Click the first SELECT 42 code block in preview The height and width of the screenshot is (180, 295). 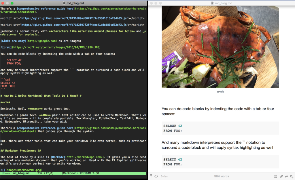220,128
